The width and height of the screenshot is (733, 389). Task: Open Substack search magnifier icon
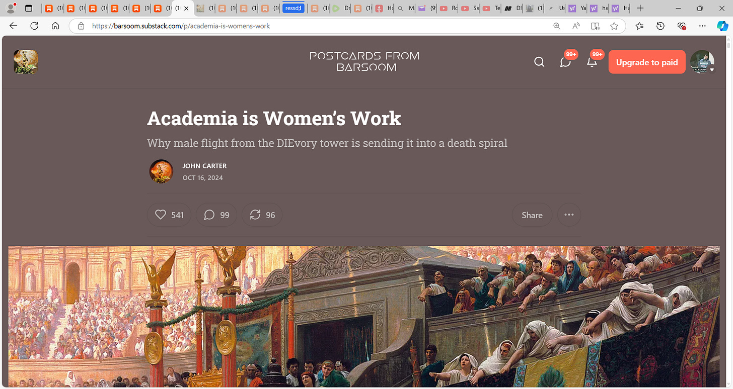point(539,62)
